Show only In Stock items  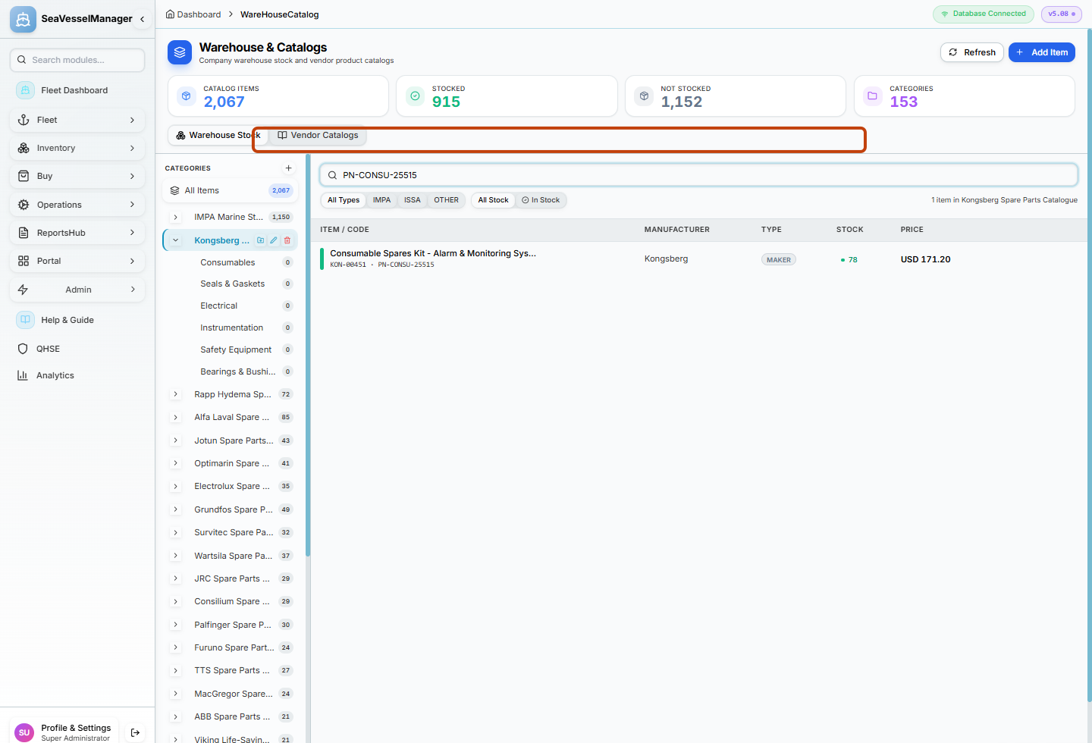[541, 200]
